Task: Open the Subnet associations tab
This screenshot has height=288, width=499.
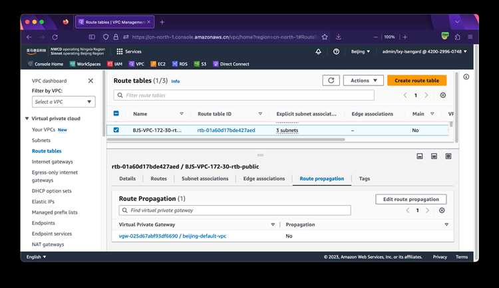Action: click(x=205, y=179)
